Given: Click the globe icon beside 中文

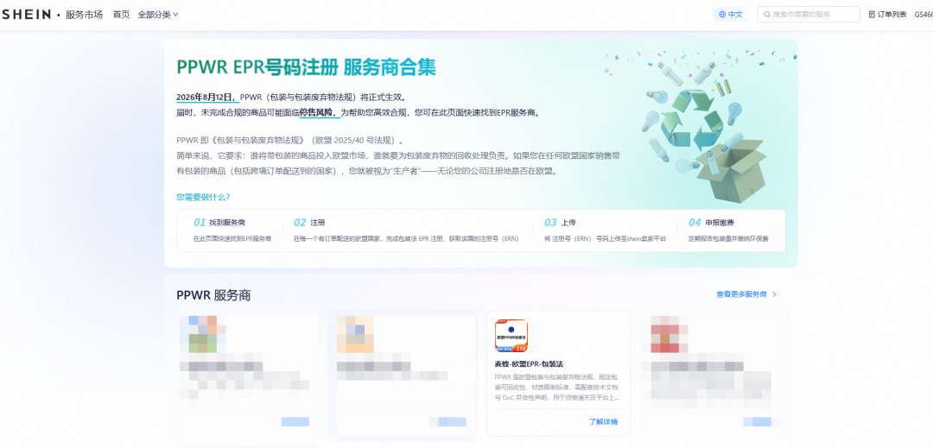Looking at the screenshot, I should click(721, 15).
